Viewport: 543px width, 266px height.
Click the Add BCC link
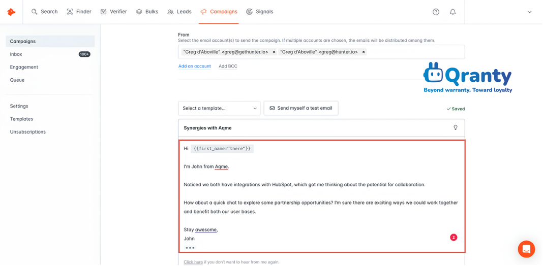228,66
